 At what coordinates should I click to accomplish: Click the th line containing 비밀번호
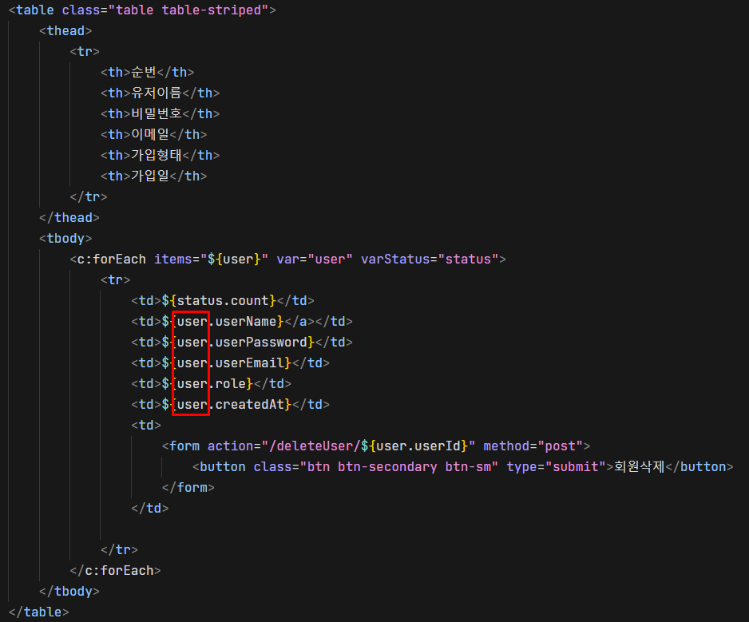coord(160,113)
